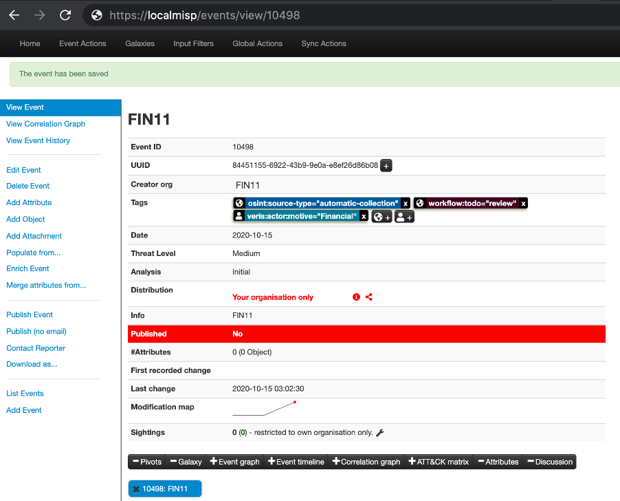This screenshot has height=501, width=620.
Task: Click the Creator org value FIN11
Action: (247, 185)
